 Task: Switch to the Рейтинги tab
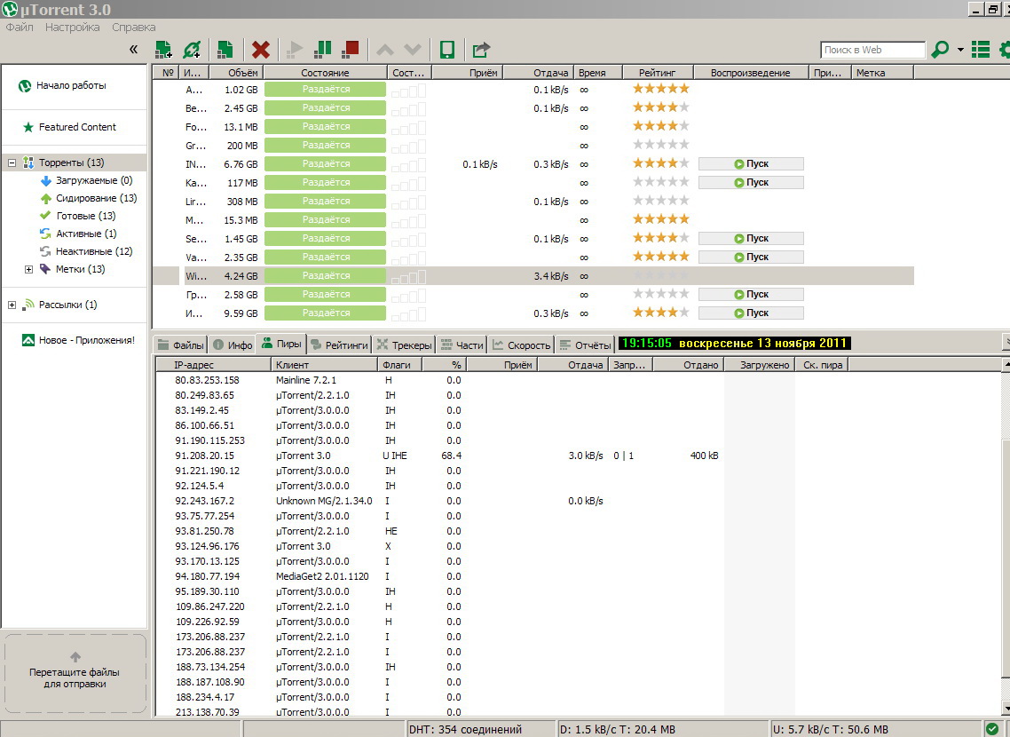tap(339, 345)
